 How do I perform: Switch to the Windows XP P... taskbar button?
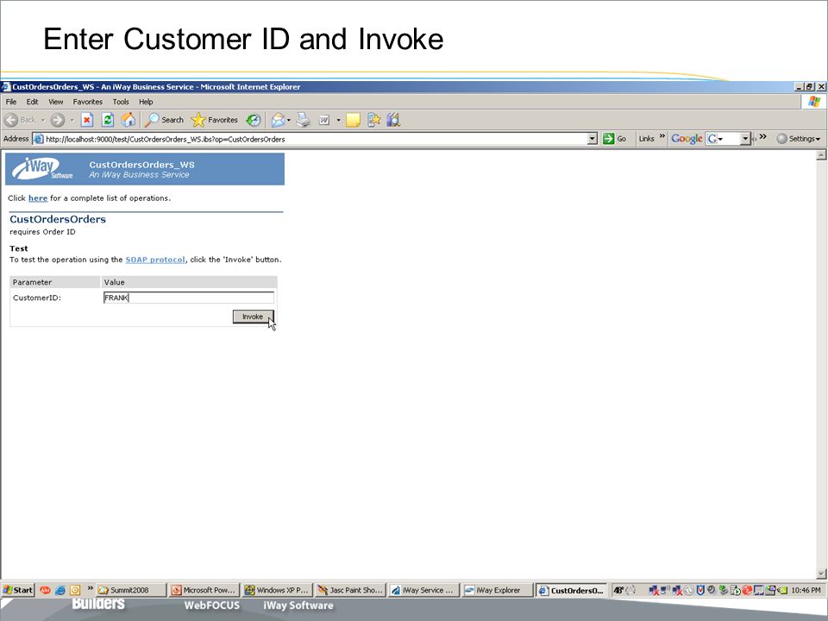click(278, 590)
